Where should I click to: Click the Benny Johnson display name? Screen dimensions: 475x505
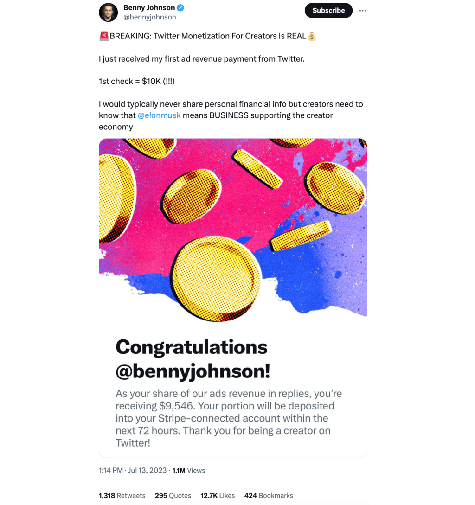149,8
